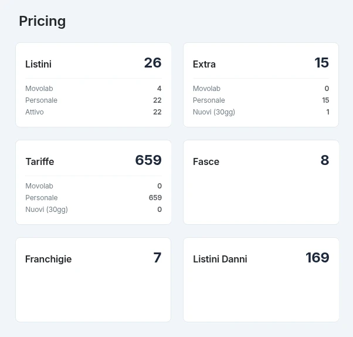The width and height of the screenshot is (353, 337).
Task: Open the Extra card
Action: [x=261, y=85]
